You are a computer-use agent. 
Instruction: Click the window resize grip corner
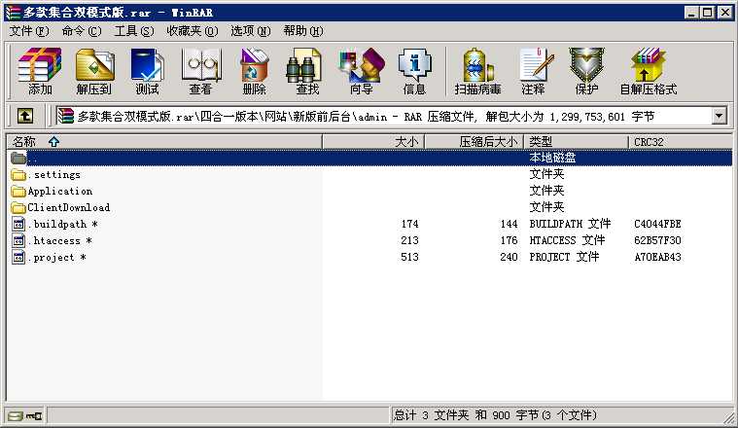tap(729, 418)
